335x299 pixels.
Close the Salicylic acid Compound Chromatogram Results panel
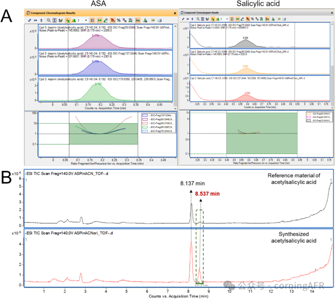[332, 13]
